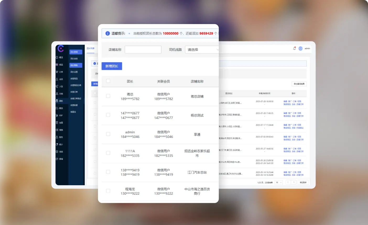Select the checkbox for 程海龙 row

[108, 191]
